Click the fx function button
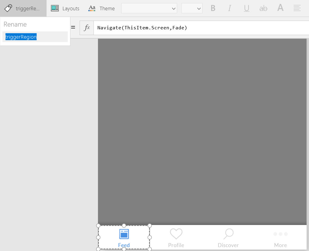Screen dimensions: 309x251 point(87,28)
